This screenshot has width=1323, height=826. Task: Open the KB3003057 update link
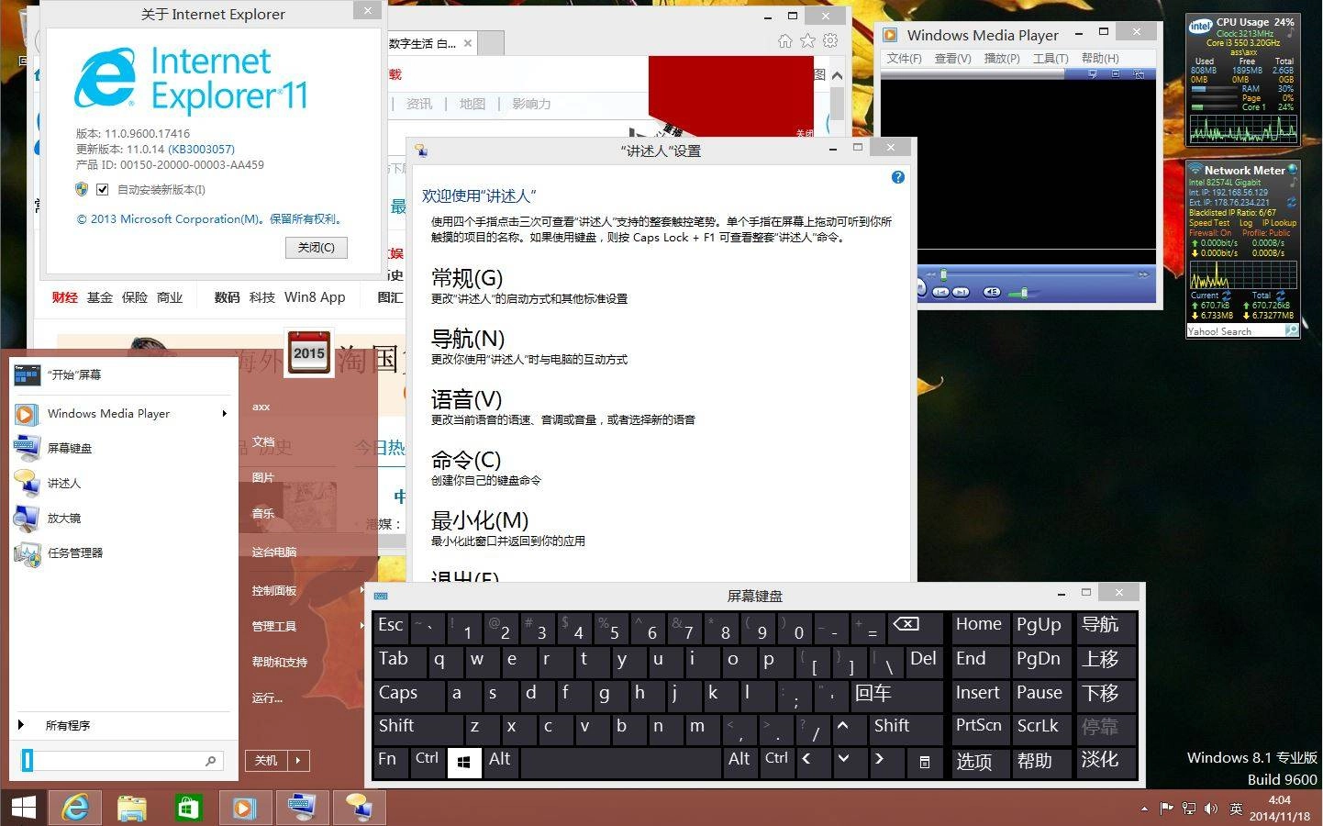point(201,149)
